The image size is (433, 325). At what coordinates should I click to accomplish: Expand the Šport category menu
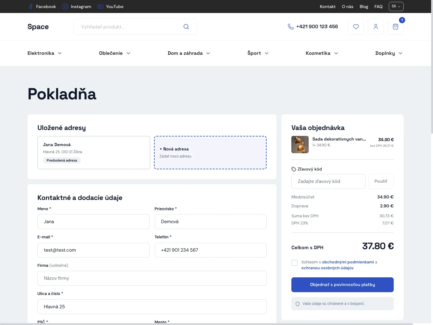[258, 53]
